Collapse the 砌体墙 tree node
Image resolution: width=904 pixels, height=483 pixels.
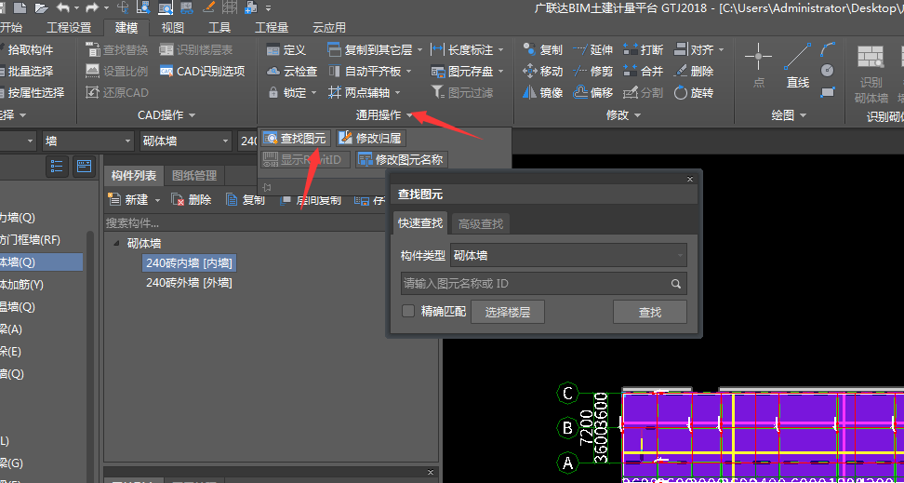117,244
